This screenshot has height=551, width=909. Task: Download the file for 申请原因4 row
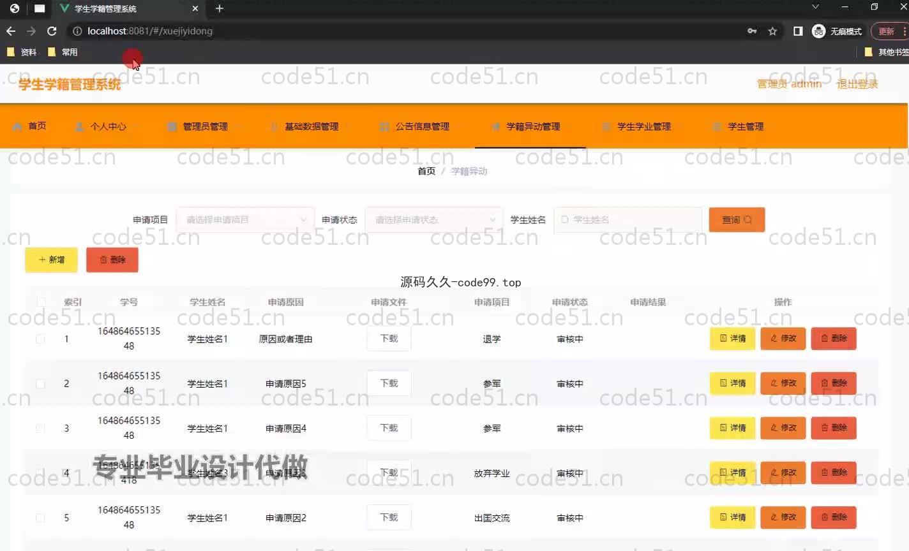point(389,428)
